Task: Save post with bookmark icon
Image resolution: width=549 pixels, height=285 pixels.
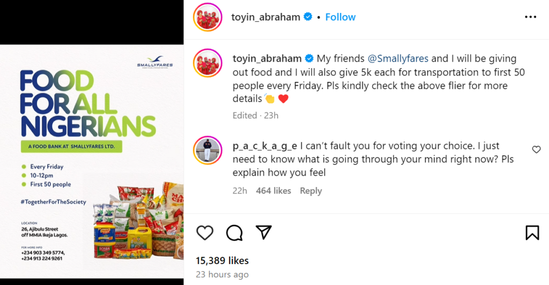Action: tap(532, 232)
